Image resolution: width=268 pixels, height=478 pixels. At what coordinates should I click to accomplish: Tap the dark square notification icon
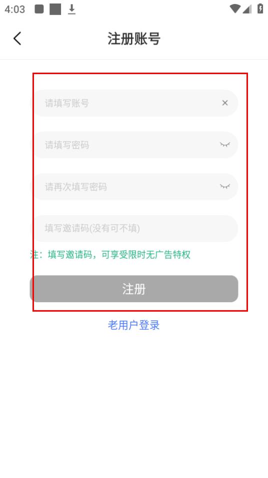click(x=55, y=9)
